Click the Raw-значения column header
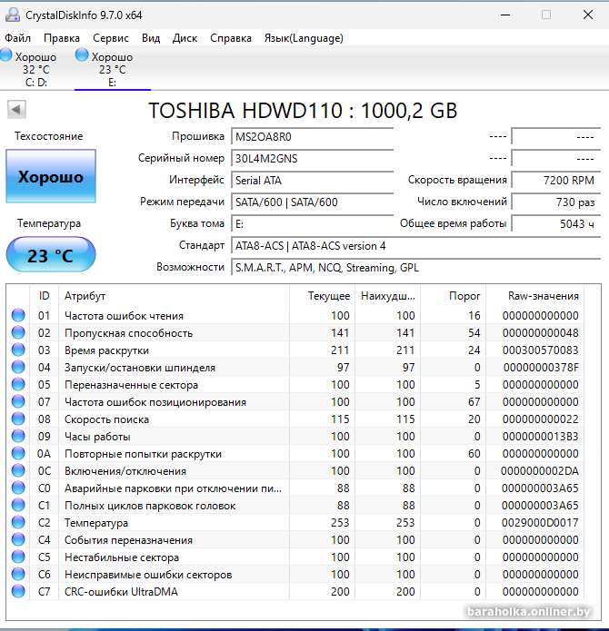Screen dimensions: 609x631 [534, 296]
